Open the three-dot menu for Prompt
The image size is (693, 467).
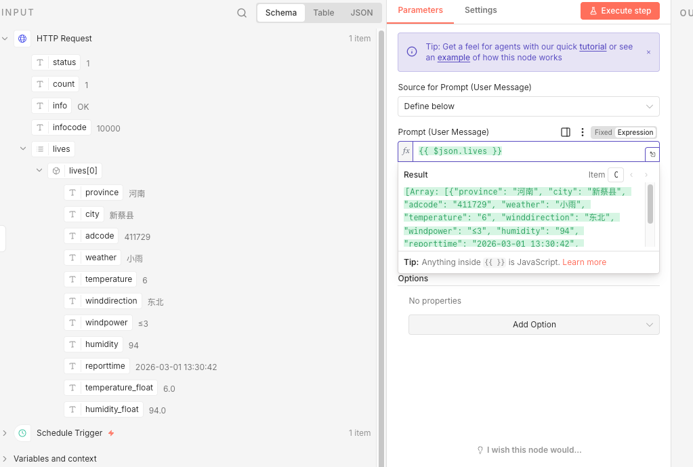[x=582, y=132]
